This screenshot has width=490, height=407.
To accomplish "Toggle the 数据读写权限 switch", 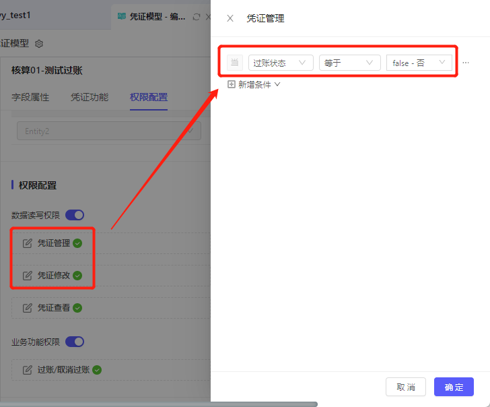I will [75, 215].
